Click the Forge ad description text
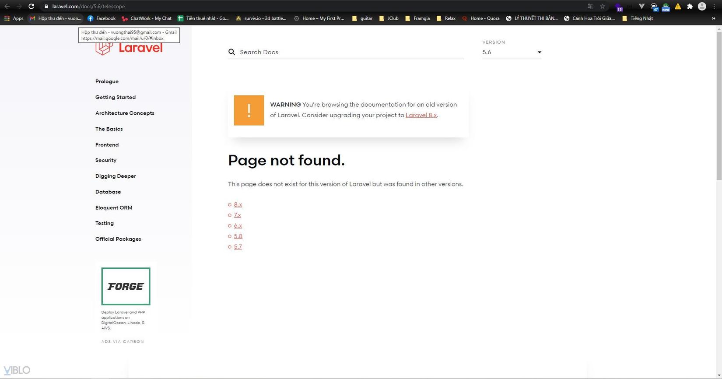722x379 pixels. [123, 320]
